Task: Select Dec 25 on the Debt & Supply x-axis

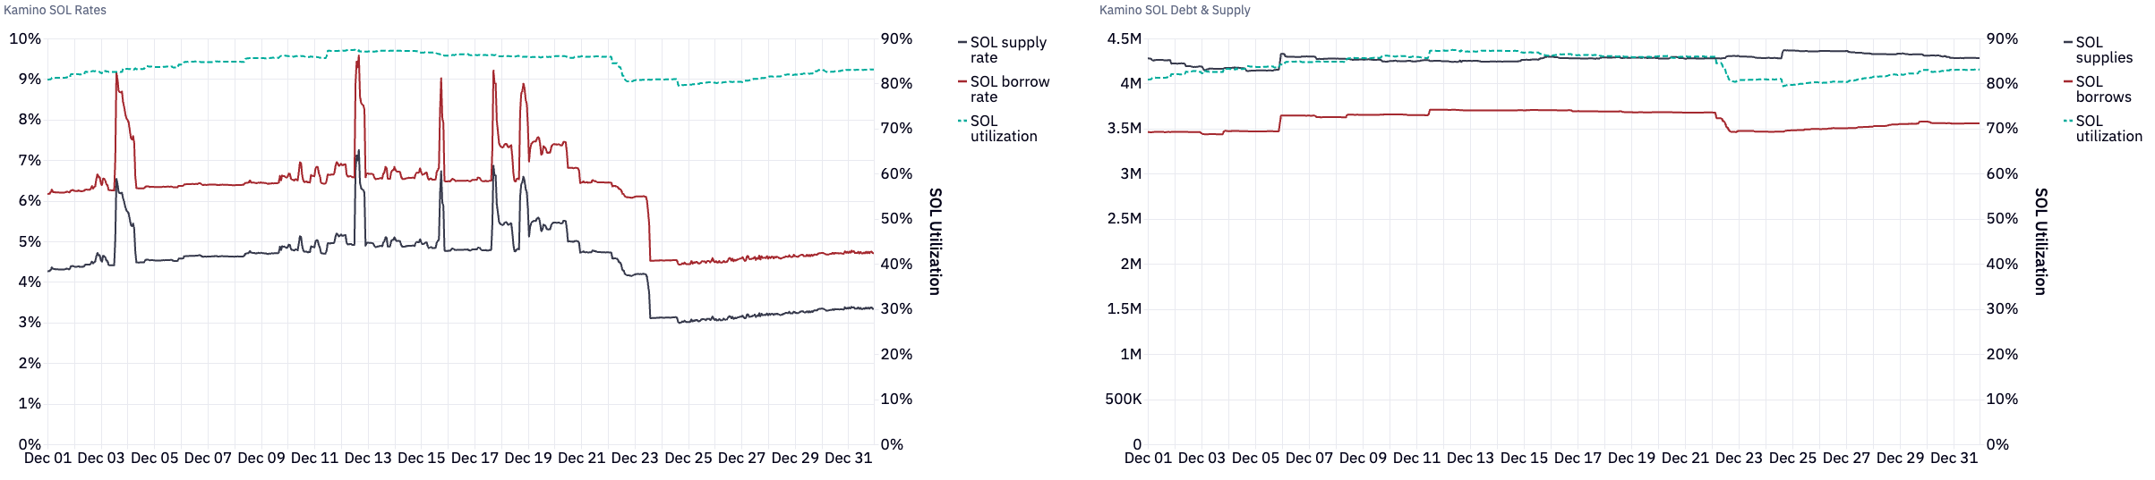Action: (x=1792, y=459)
